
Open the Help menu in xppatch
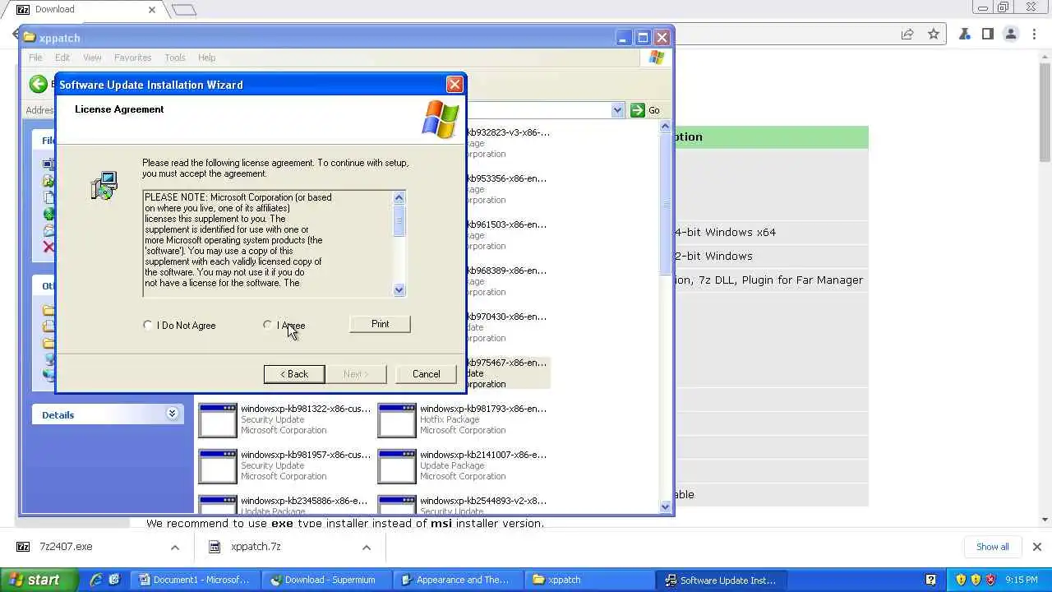[206, 58]
